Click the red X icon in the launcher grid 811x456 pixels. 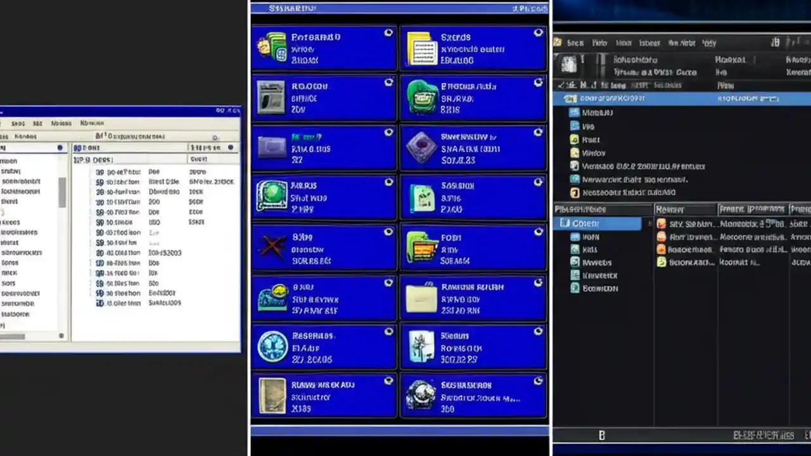point(272,247)
